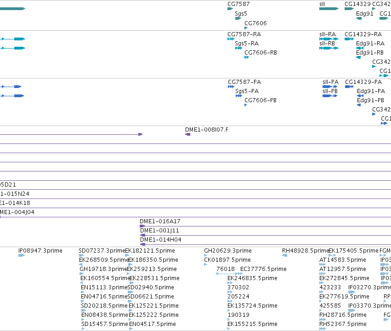Open EST SD06621.5prime label

pyautogui.click(x=151, y=297)
